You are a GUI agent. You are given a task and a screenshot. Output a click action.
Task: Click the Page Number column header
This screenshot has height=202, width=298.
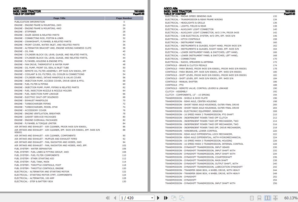click(124, 18)
